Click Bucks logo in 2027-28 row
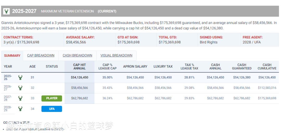281x135 pixels. (20, 98)
